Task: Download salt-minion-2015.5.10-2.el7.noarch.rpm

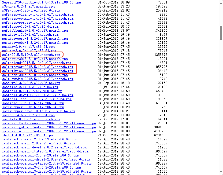Action: [38, 71]
